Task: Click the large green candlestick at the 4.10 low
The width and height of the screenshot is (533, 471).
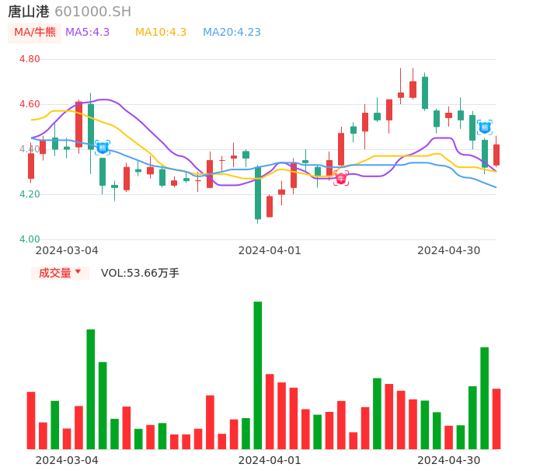Action: click(258, 194)
